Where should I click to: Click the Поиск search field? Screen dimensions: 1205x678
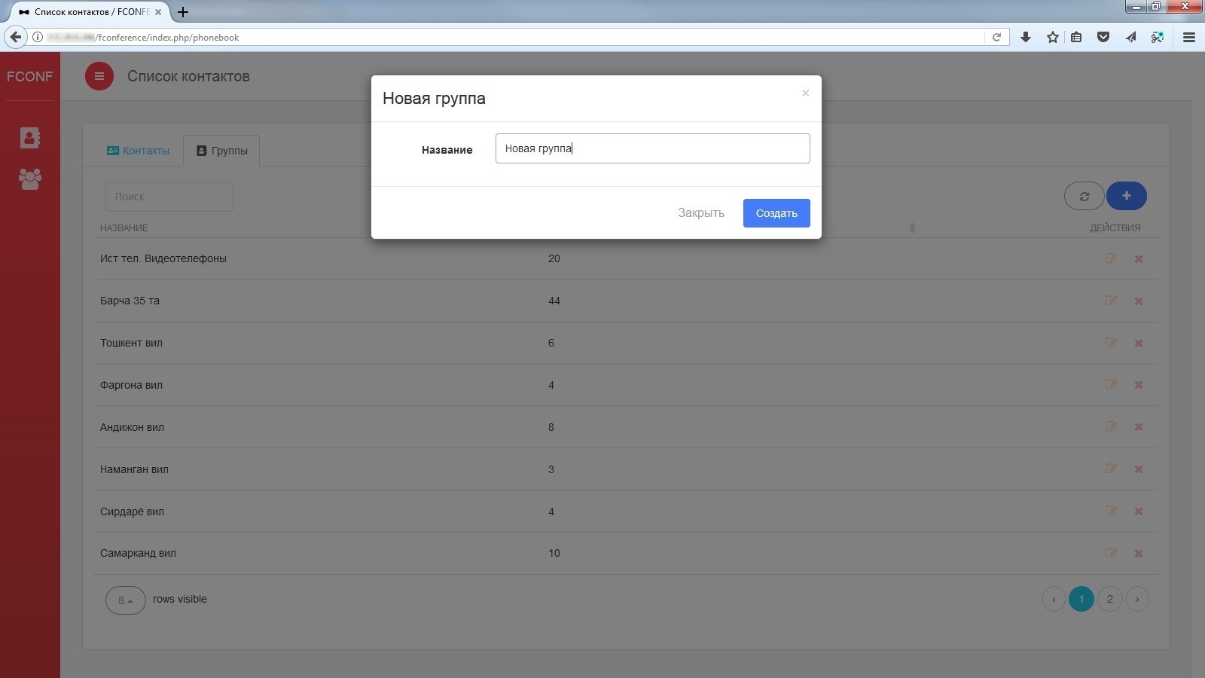click(x=169, y=197)
